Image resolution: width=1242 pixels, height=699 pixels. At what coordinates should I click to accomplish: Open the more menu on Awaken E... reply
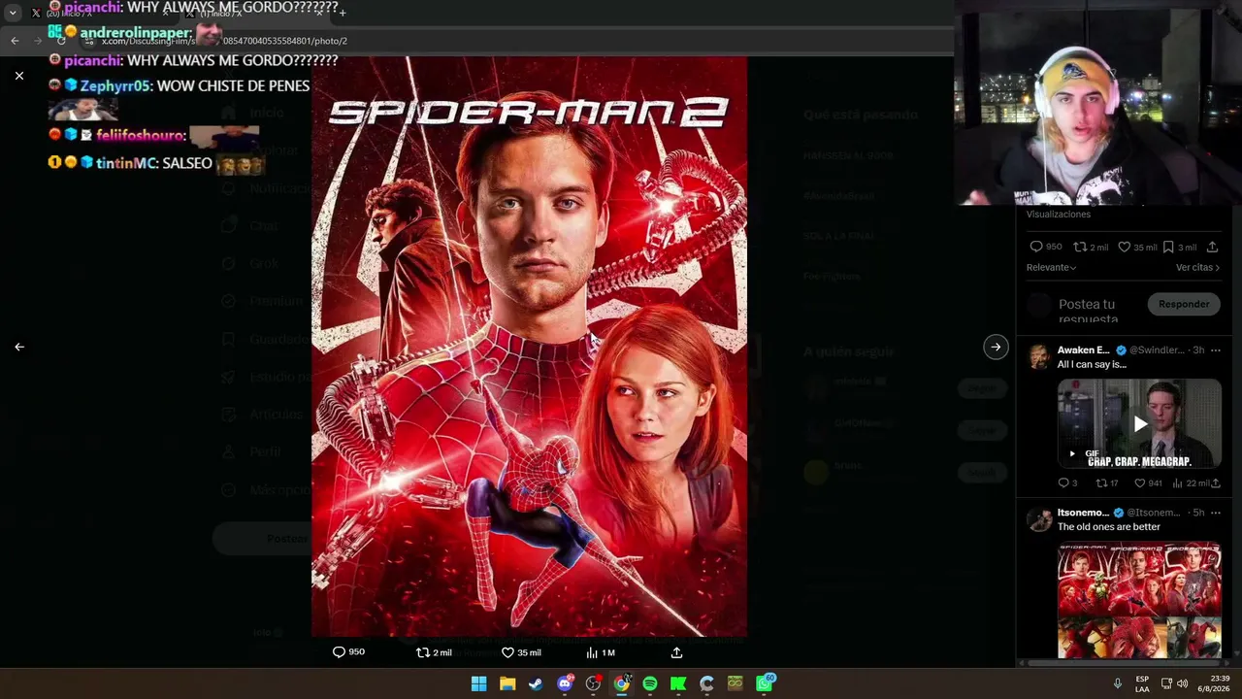1215,349
